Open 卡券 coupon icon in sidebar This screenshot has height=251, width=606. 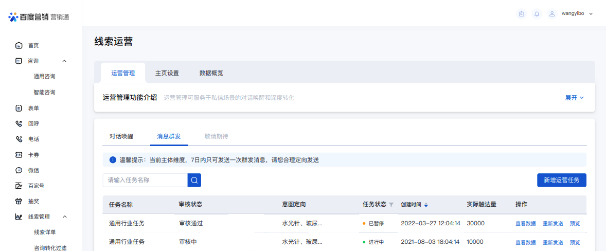[x=19, y=155]
